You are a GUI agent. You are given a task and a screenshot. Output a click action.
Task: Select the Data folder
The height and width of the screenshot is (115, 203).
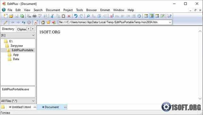point(16,59)
